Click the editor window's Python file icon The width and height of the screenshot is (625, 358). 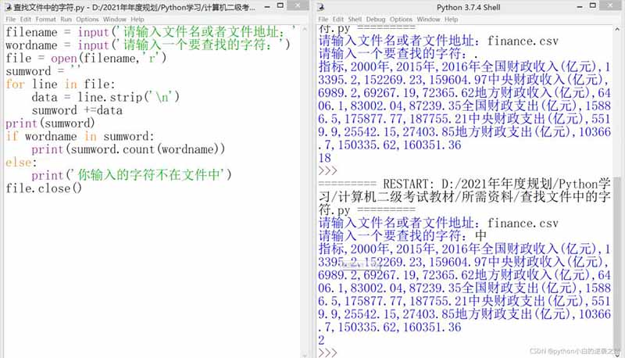(7, 6)
